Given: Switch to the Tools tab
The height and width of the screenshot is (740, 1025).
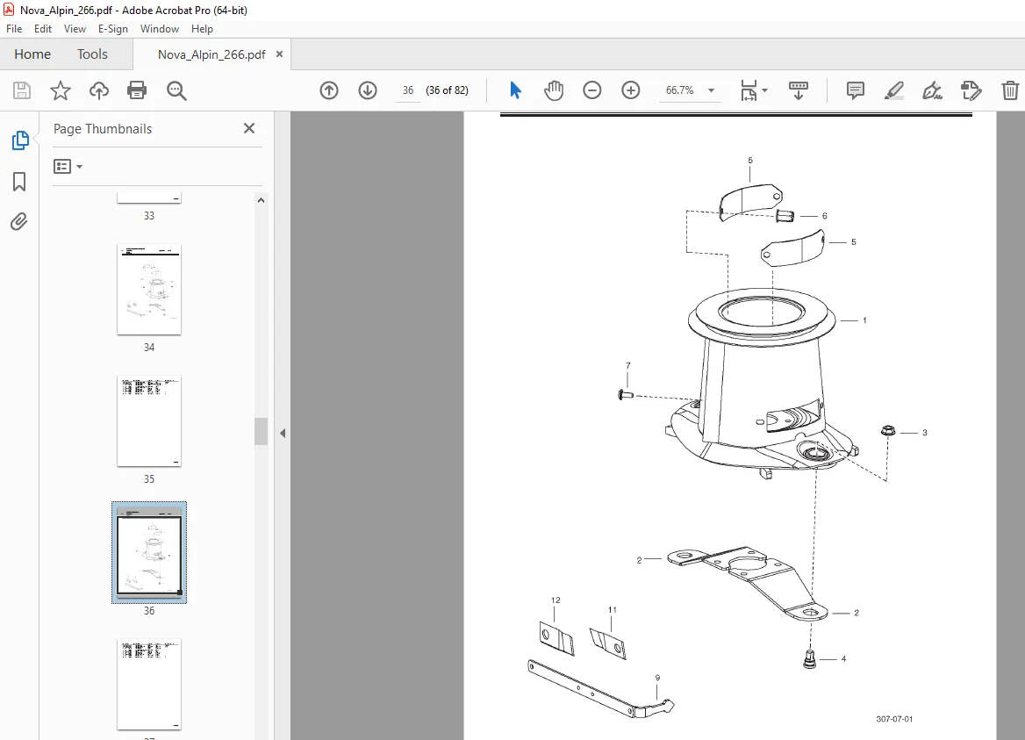Looking at the screenshot, I should pos(92,54).
